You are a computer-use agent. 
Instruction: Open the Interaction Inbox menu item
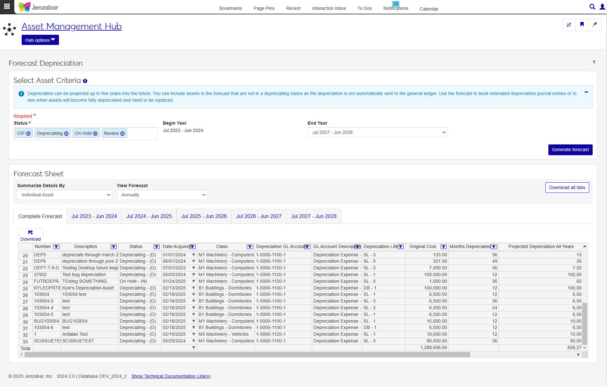click(329, 9)
